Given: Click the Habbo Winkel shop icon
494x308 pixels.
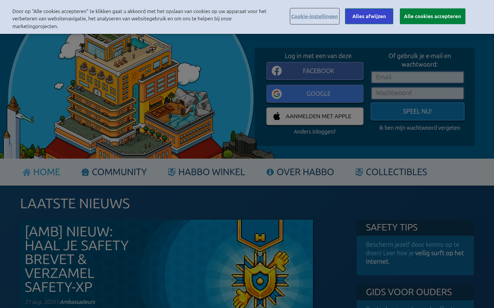Looking at the screenshot, I should [172, 172].
